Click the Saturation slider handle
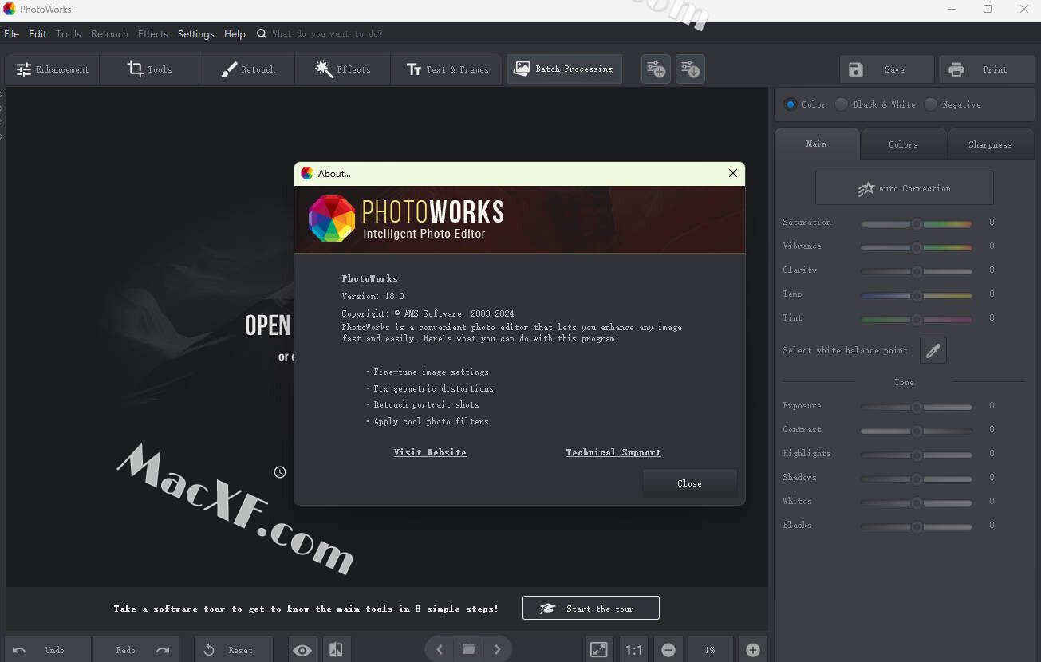The image size is (1041, 662). pyautogui.click(x=917, y=224)
